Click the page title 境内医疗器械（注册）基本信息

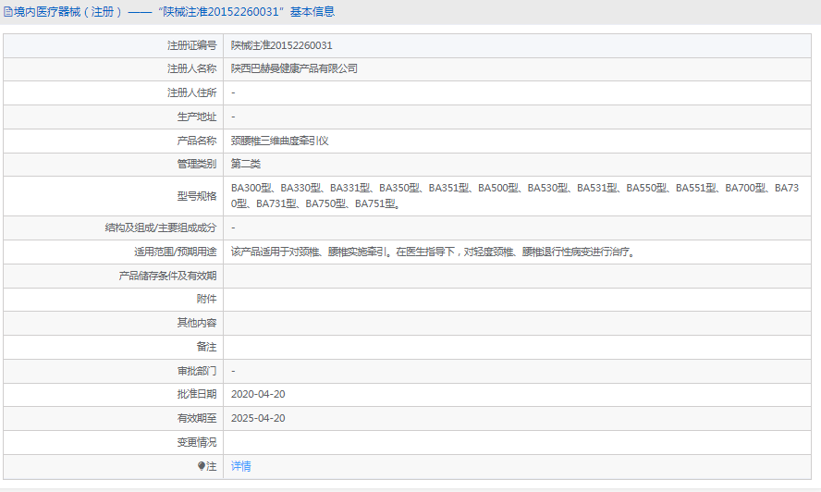pos(174,11)
